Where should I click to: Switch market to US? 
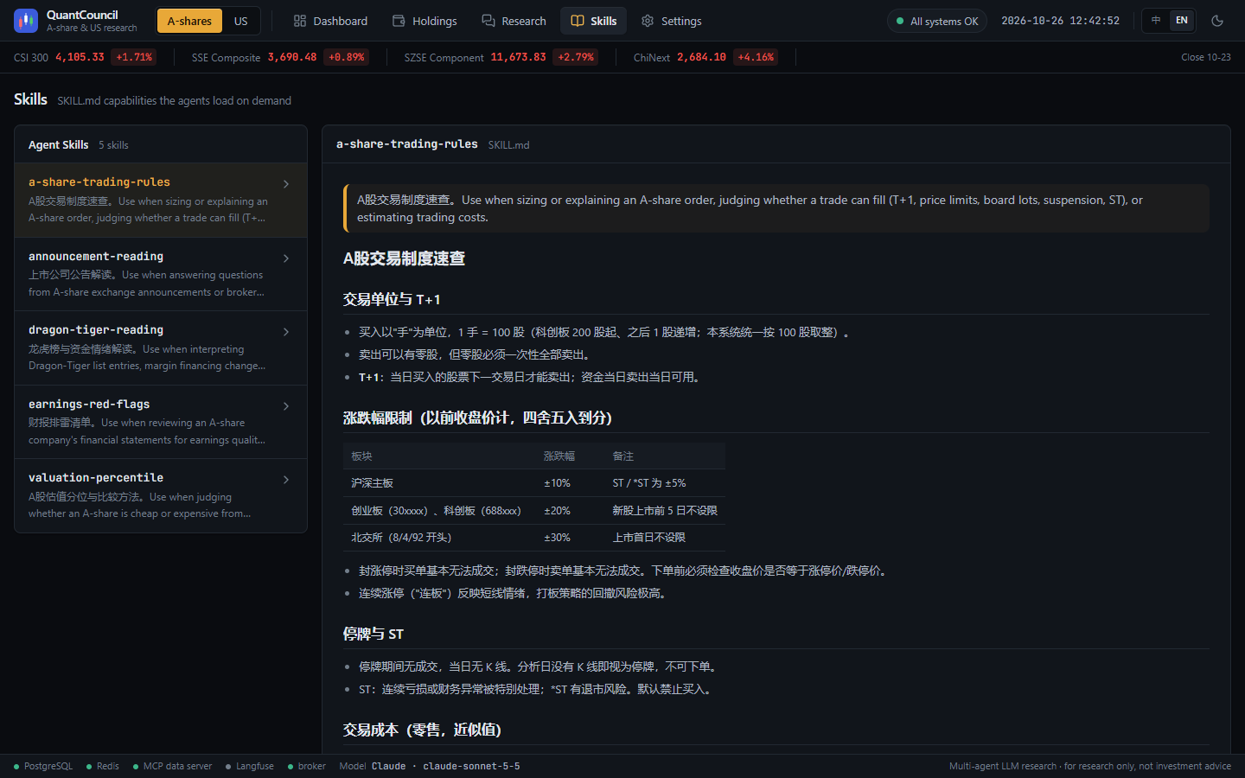point(241,21)
